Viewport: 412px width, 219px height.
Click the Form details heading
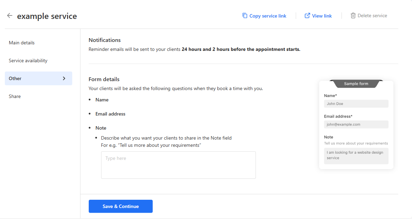click(x=104, y=79)
